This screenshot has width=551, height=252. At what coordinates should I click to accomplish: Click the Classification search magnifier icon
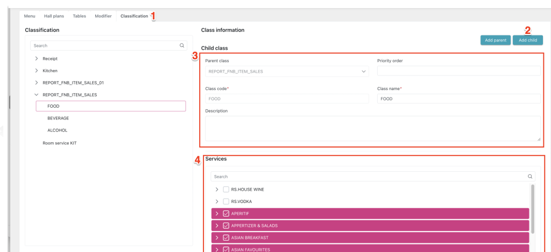[182, 46]
